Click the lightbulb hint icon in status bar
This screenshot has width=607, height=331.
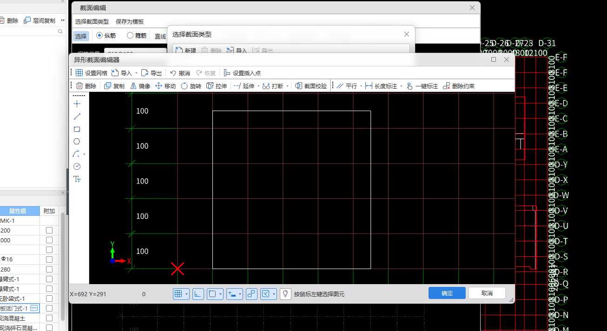[285, 294]
